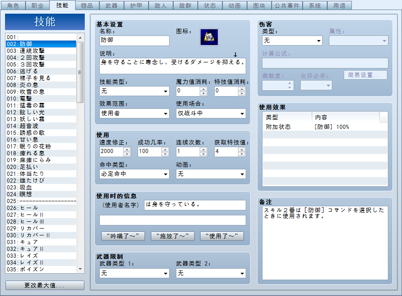Click the “使用了～” message button
The width and height of the screenshot is (402, 296).
click(222, 236)
